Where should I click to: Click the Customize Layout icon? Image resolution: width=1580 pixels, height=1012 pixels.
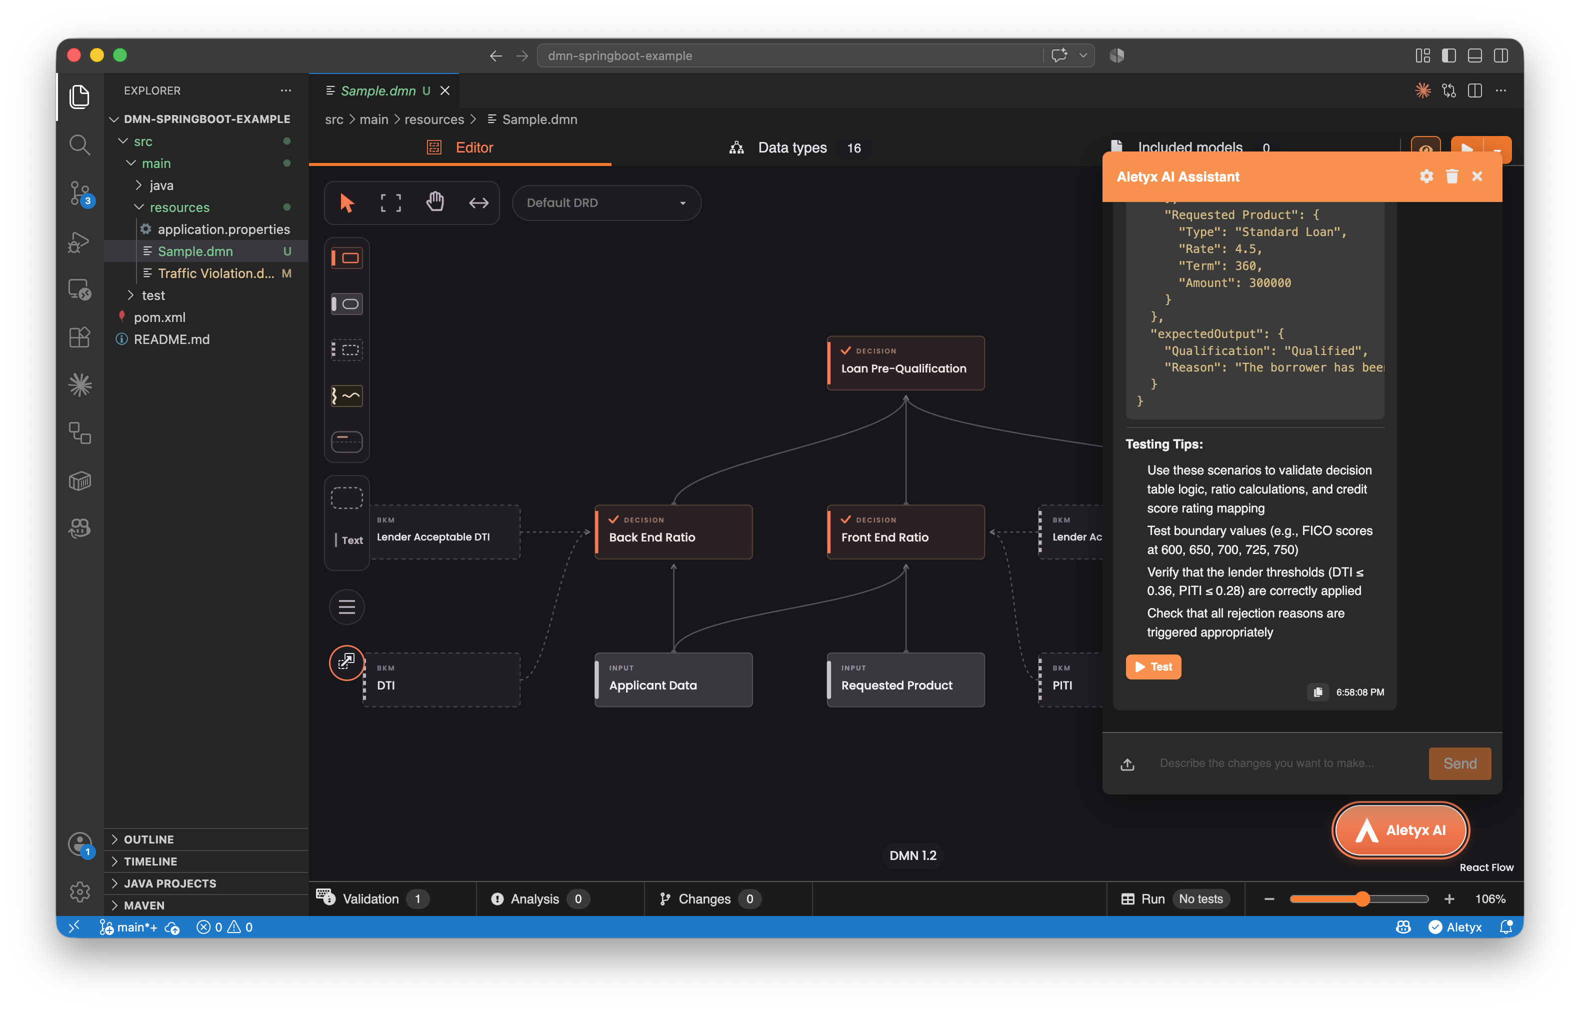(1423, 55)
